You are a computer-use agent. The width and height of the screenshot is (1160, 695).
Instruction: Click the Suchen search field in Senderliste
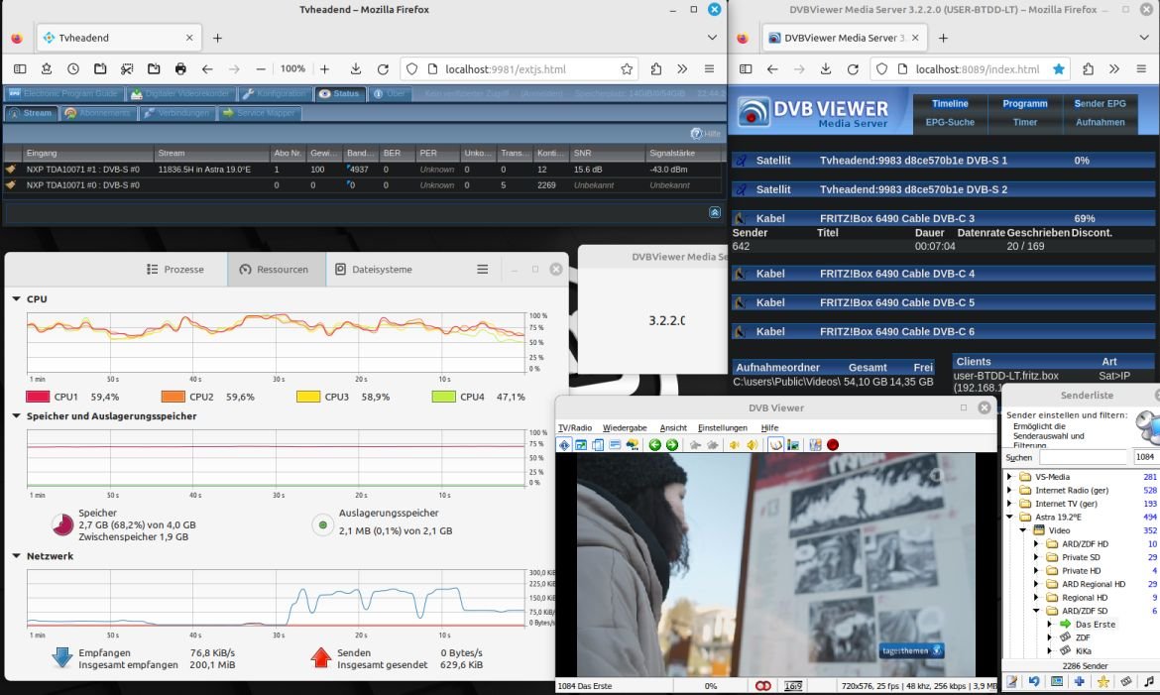1083,457
